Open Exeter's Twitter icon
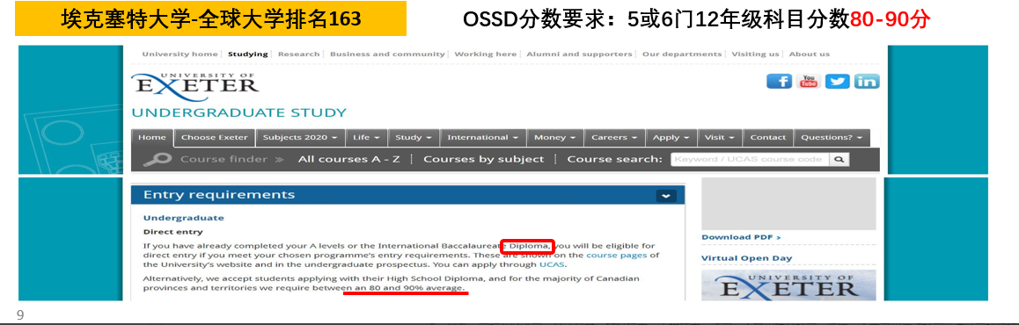Viewport: 1019px width, 325px height. 838,81
